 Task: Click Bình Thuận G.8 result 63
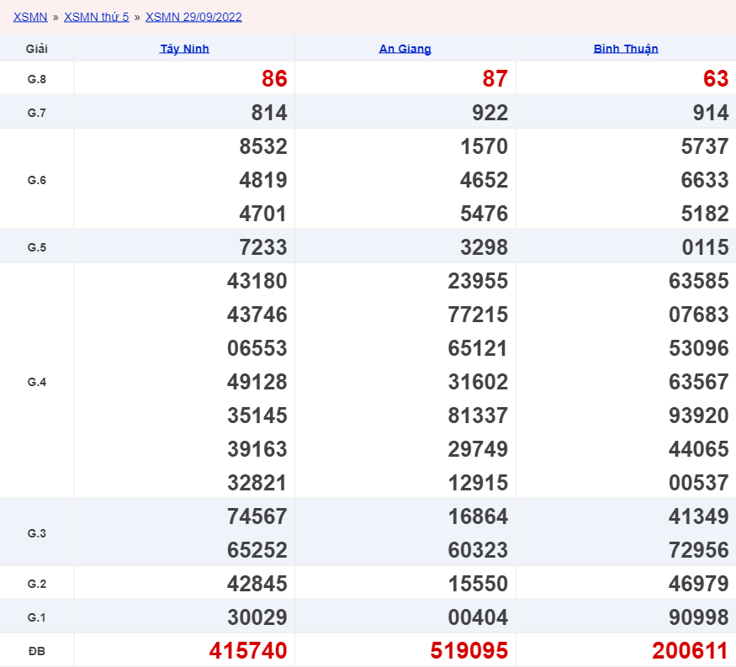[x=716, y=78]
